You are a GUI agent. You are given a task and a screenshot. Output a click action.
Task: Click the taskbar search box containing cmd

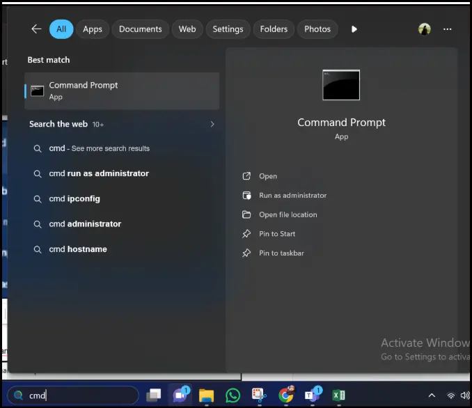73,395
